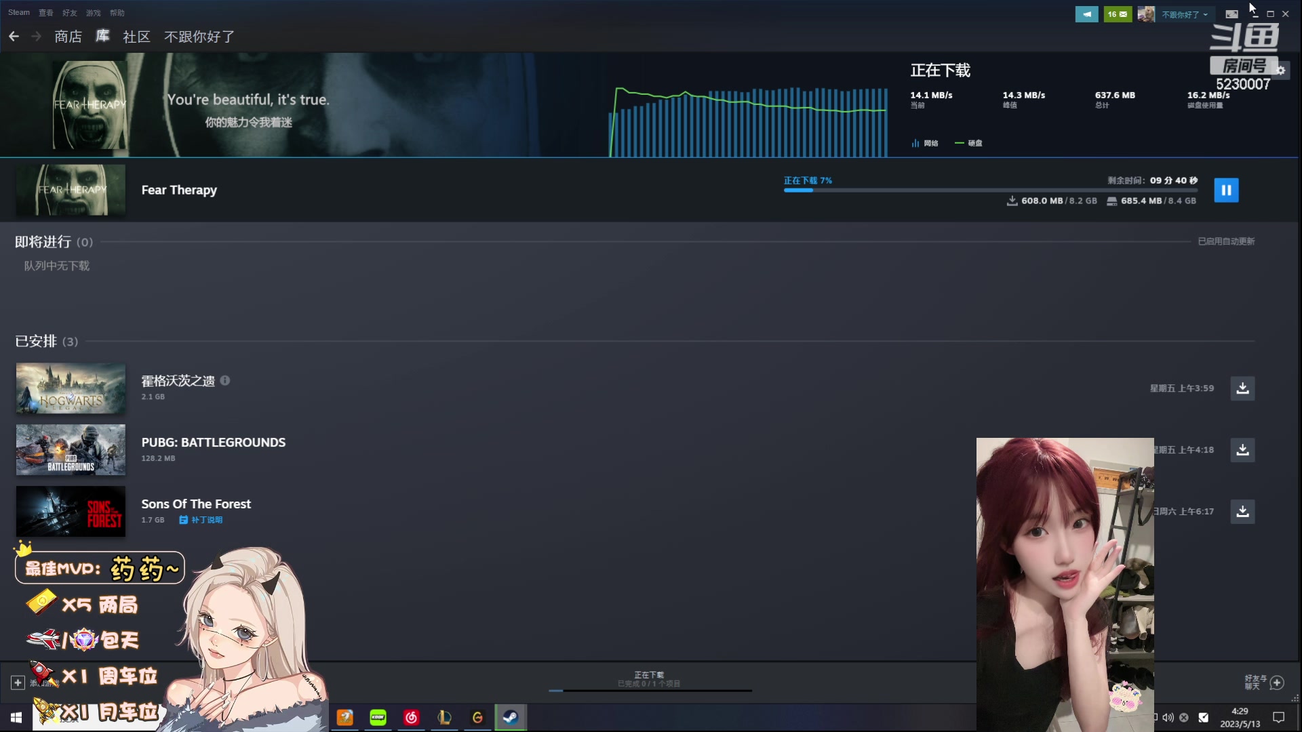
Task: Click the 剩余时间 09 分 40 秒 text
Action: pos(1152,180)
